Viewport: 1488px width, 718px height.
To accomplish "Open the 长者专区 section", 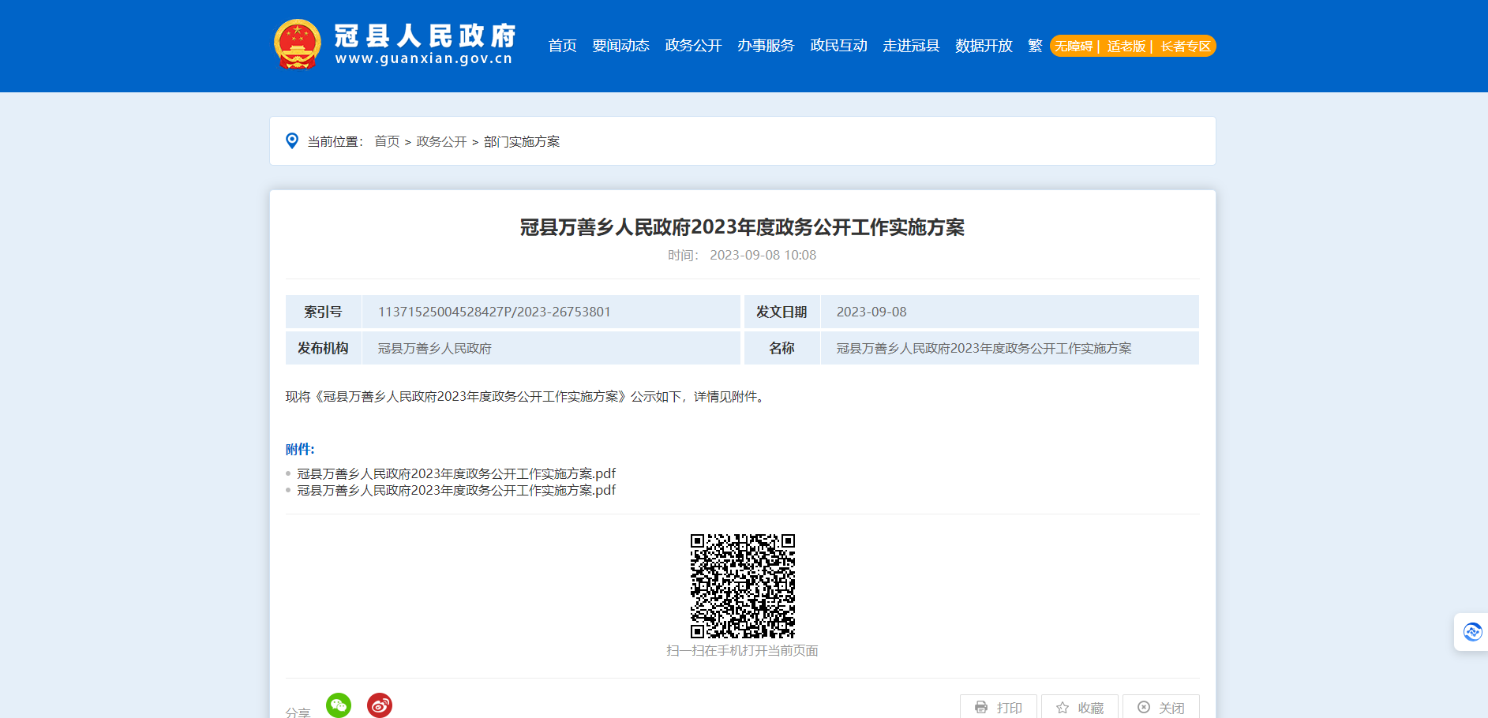I will [x=1185, y=47].
